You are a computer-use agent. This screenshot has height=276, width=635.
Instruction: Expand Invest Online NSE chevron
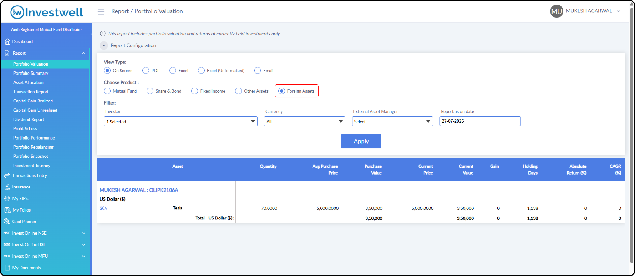[x=84, y=233]
